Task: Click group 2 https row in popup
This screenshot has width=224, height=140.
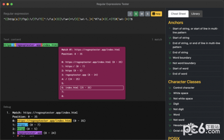Action: [92, 71]
